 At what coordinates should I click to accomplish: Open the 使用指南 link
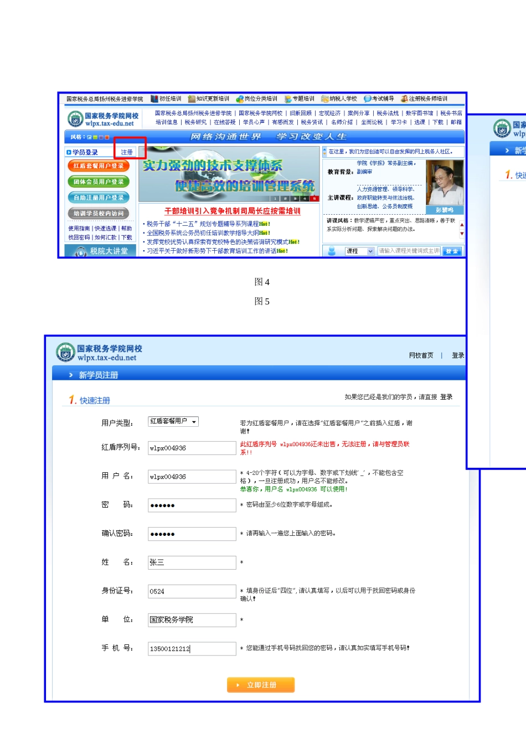pyautogui.click(x=79, y=228)
